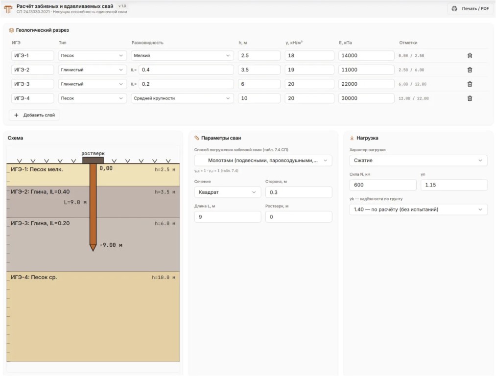Image resolution: width=496 pixels, height=376 pixels.
Task: Click the ИГЭ-2: Глина, IL=0.40 label
Action: tap(40, 191)
